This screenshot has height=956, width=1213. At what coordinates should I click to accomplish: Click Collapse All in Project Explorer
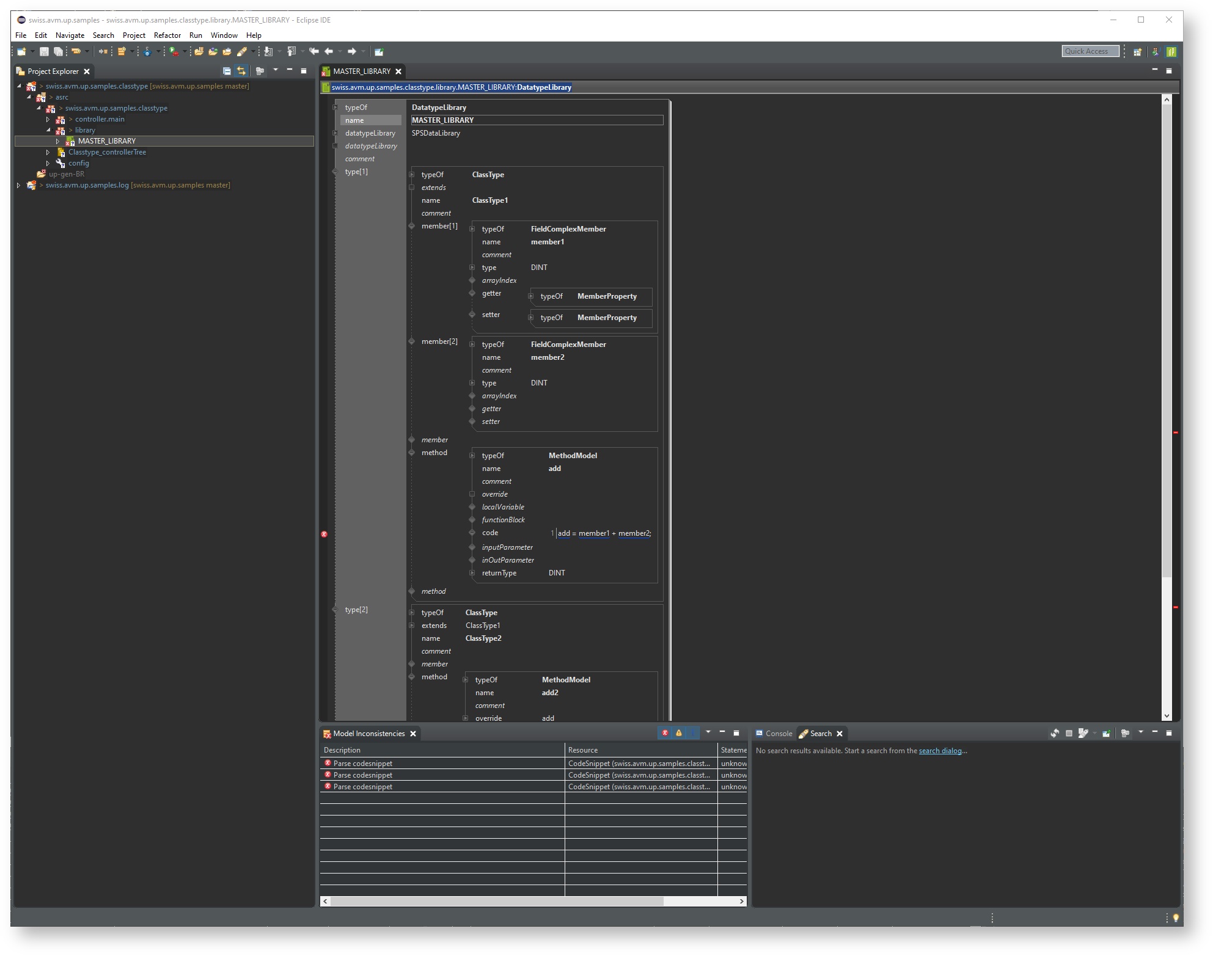tap(227, 71)
